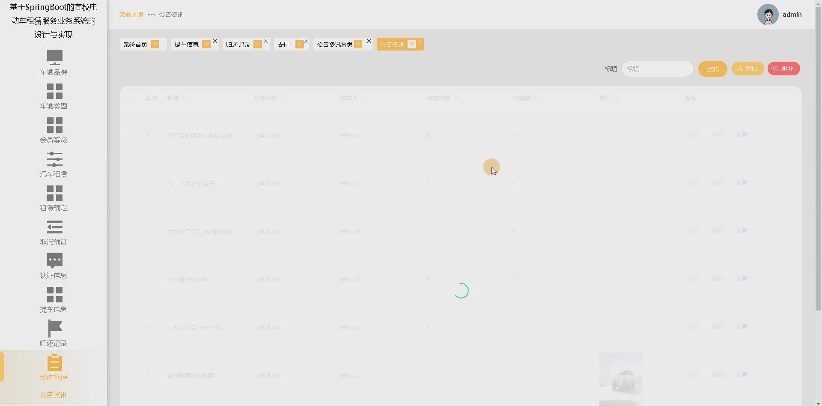Click the badge icon on 提车信息 tab
Screen dimensions: 822x406
coord(206,44)
